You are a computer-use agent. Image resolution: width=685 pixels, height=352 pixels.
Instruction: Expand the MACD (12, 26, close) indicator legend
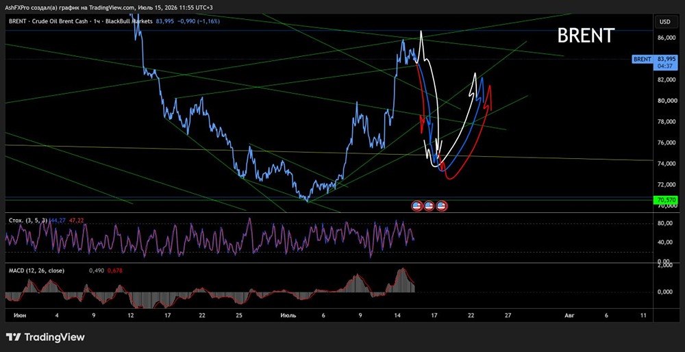tap(37, 271)
